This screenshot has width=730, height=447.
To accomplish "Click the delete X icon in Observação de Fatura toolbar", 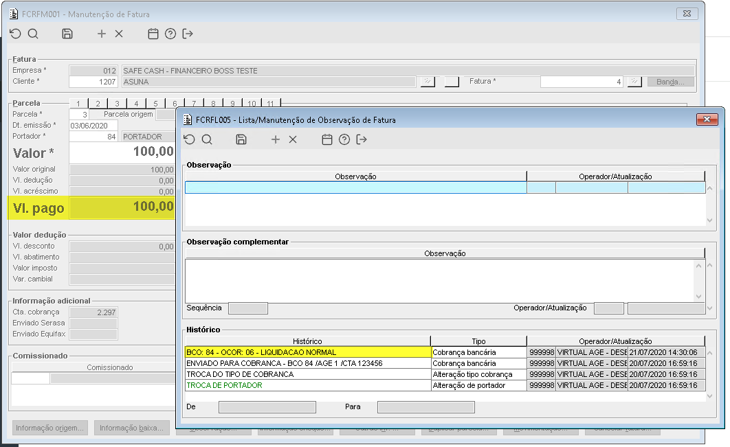I will [x=293, y=139].
